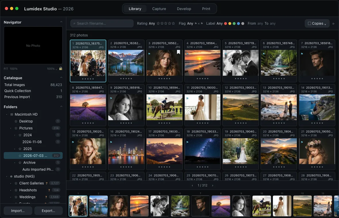Toggle favorite star on 2024 folder

20,135
